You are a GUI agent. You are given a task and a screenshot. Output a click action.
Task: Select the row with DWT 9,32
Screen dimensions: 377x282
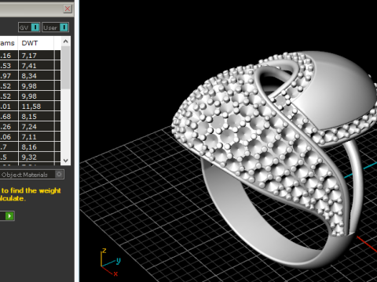30,157
